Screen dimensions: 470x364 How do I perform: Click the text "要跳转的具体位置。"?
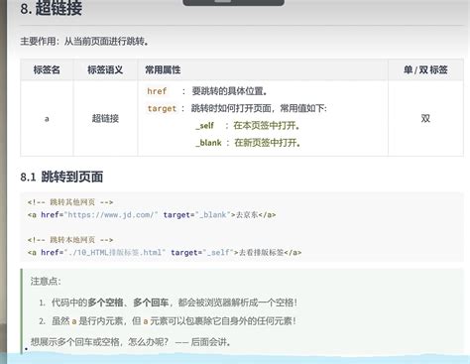(x=229, y=91)
